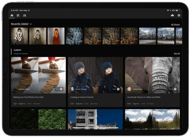Click the smiley rating icon on food tutorial

(61, 89)
